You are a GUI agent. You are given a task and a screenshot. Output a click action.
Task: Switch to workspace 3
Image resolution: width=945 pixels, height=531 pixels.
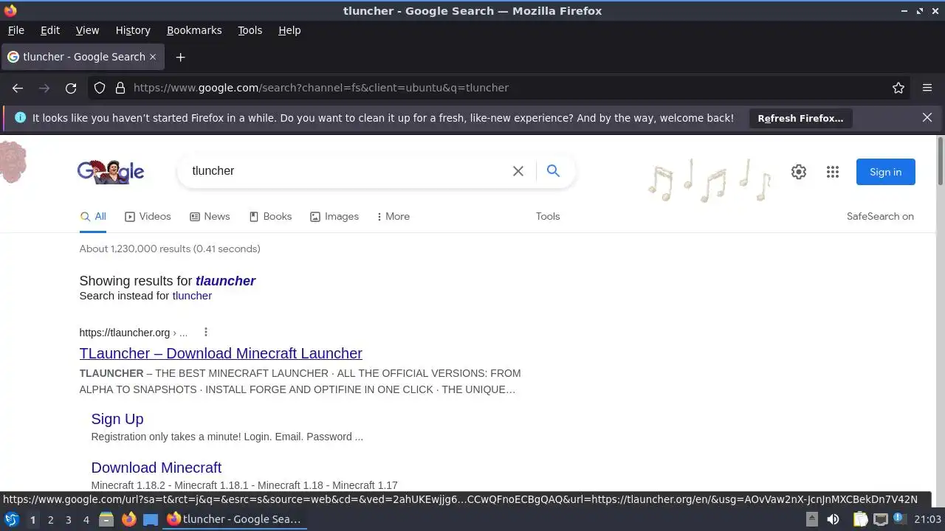(x=68, y=520)
